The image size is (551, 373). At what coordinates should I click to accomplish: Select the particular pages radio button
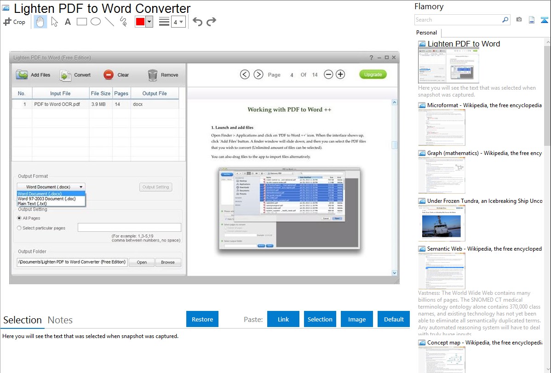pyautogui.click(x=19, y=228)
